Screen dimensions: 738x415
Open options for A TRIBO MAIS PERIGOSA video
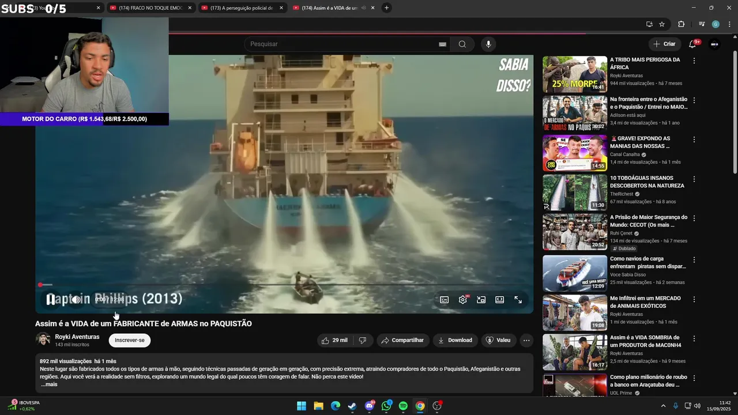(694, 61)
